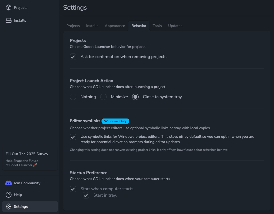Image resolution: width=274 pixels, height=214 pixels.
Task: Switch to the Updates tab
Action: [175, 26]
